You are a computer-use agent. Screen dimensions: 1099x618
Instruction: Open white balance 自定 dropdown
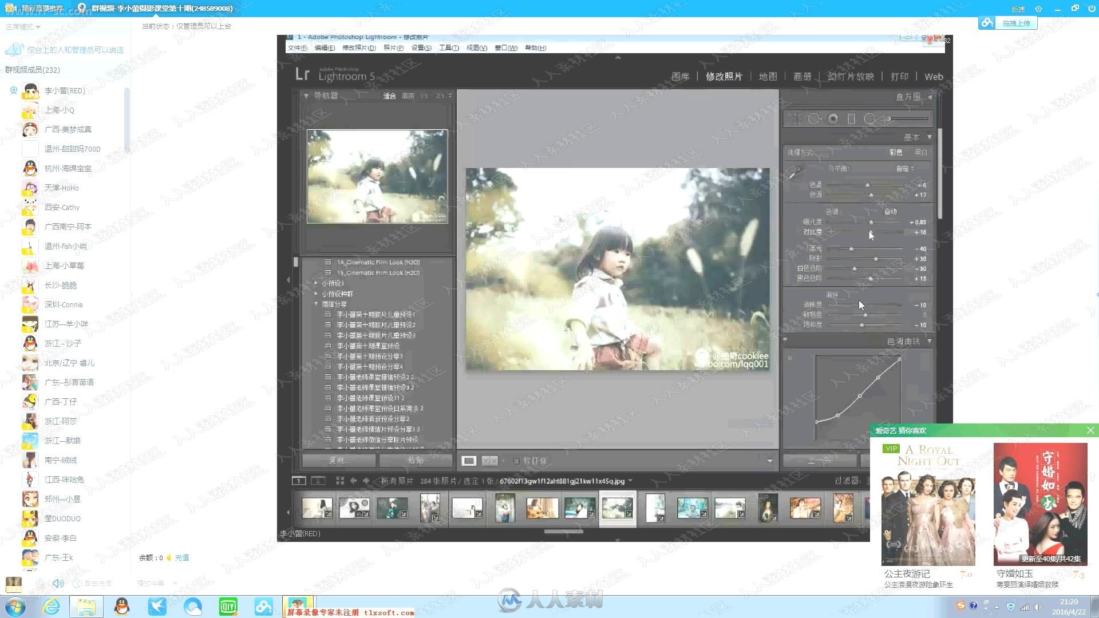click(905, 168)
